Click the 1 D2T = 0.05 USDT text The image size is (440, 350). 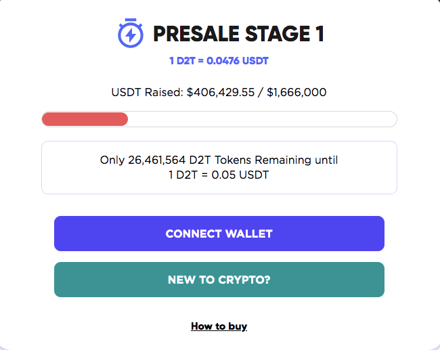point(219,175)
